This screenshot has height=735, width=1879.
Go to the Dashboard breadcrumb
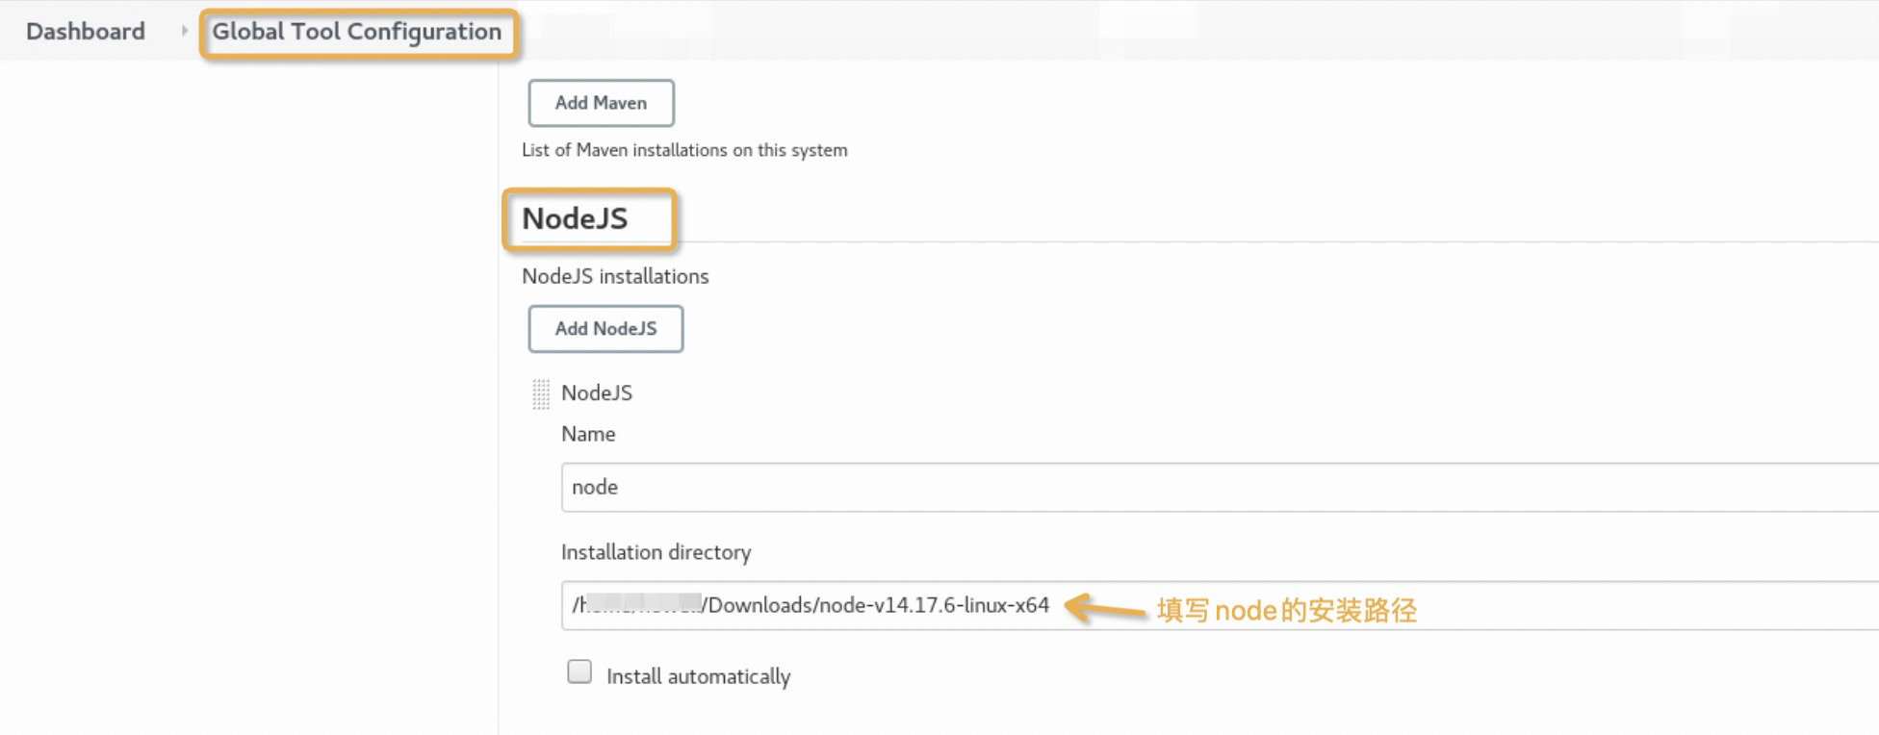click(86, 32)
